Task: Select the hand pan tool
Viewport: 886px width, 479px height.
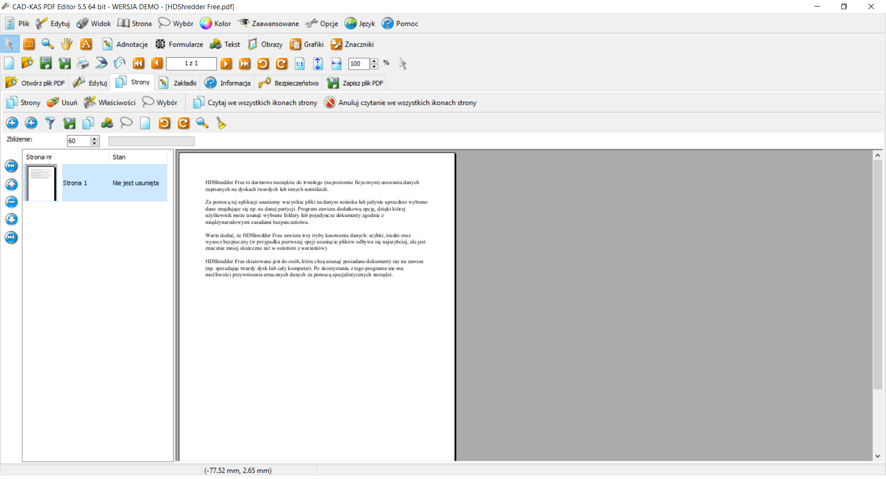Action: [x=66, y=44]
